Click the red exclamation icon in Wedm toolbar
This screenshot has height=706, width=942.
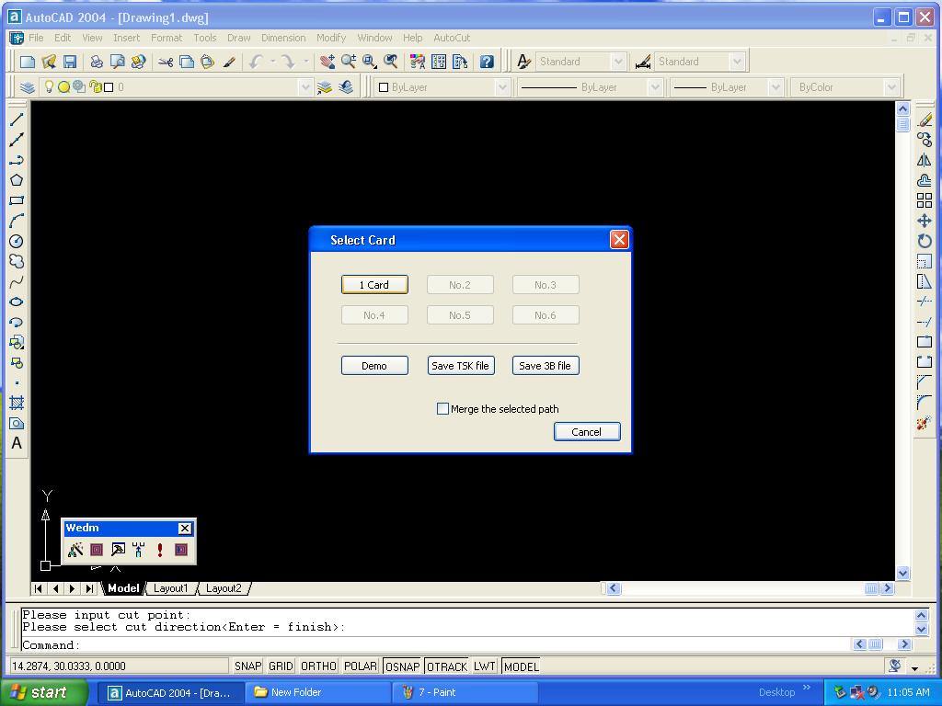pos(160,550)
